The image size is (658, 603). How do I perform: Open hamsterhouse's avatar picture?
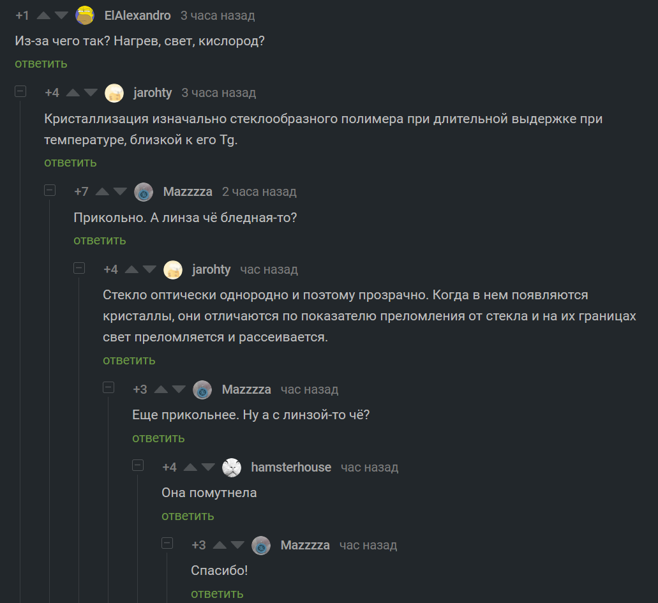coord(232,468)
